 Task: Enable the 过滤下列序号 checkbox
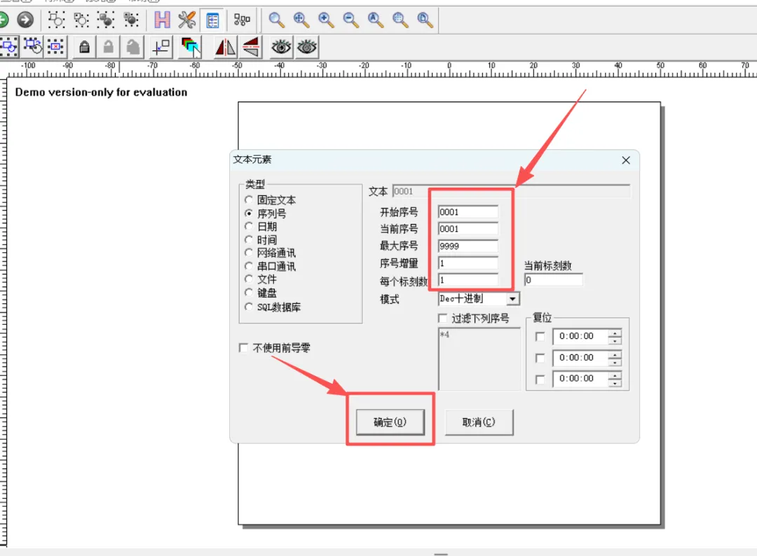(442, 319)
